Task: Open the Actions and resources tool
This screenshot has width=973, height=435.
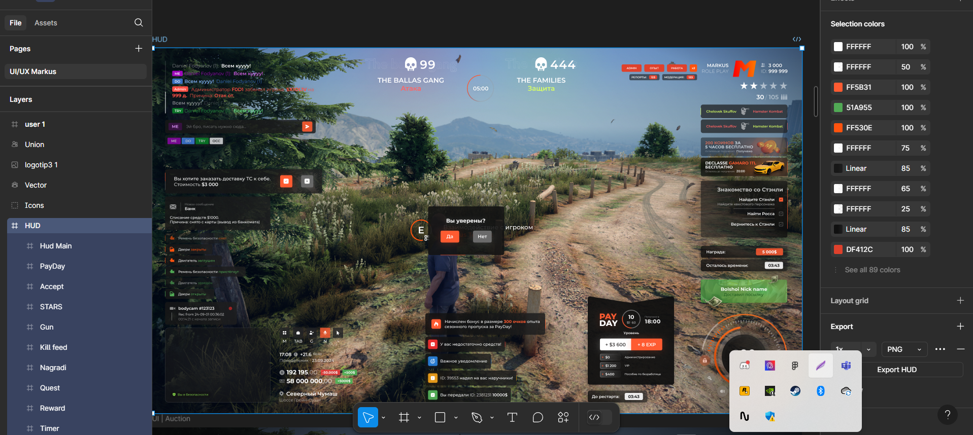Action: pyautogui.click(x=563, y=417)
